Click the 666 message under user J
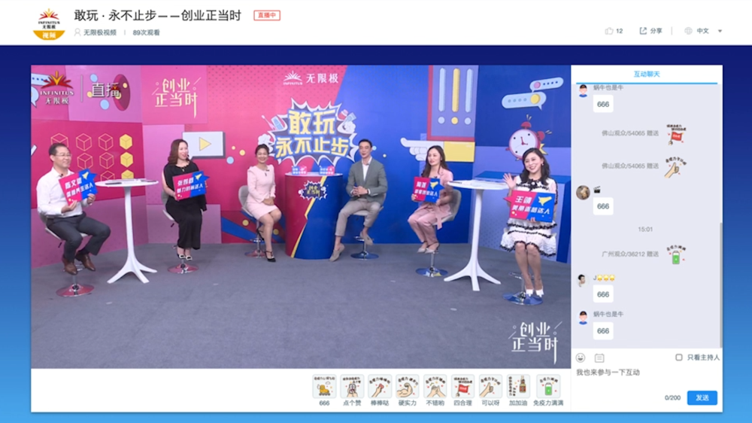 click(x=603, y=294)
